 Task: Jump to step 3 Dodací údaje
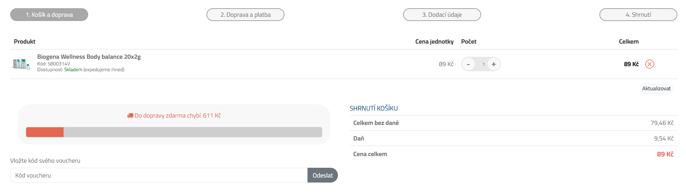point(442,15)
